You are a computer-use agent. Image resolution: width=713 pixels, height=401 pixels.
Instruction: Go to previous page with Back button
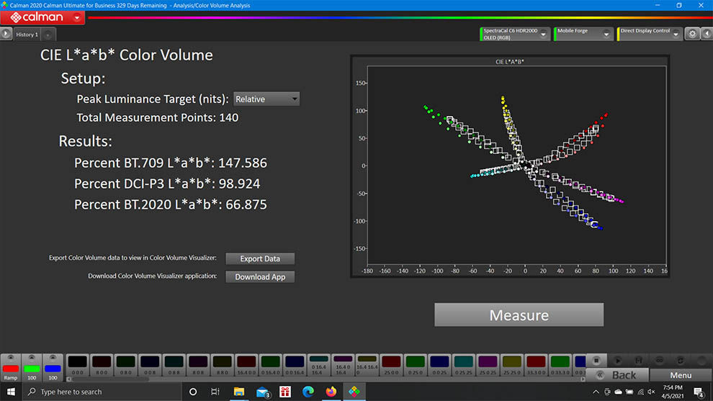tap(617, 375)
